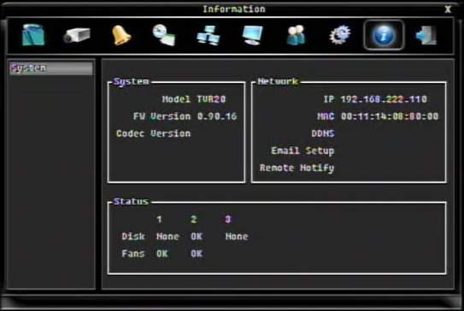Click the Information window title
464x311 pixels.
pos(234,9)
